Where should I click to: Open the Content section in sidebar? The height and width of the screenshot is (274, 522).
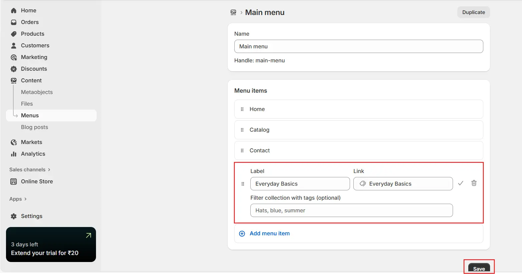pos(31,80)
